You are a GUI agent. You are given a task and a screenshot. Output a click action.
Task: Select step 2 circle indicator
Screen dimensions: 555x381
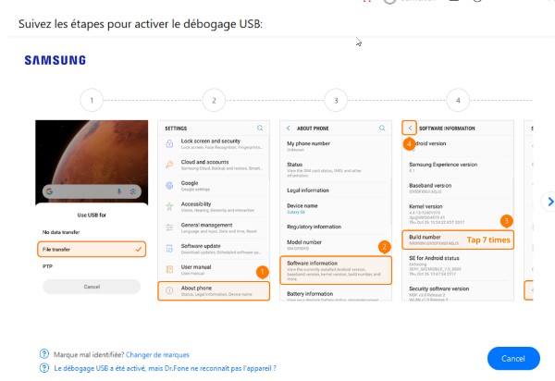(x=214, y=101)
